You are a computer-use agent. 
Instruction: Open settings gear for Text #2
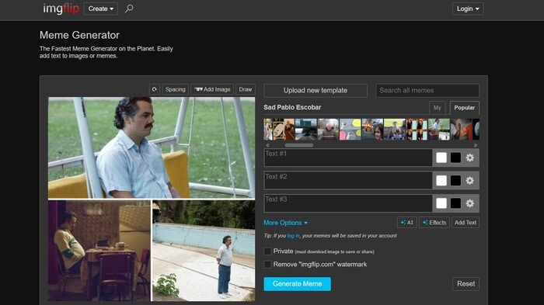pos(469,181)
